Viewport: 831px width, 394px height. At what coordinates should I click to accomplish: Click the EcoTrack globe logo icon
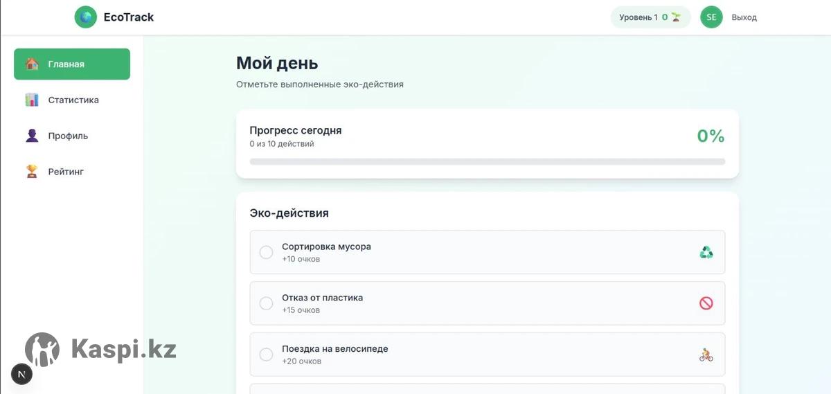86,17
